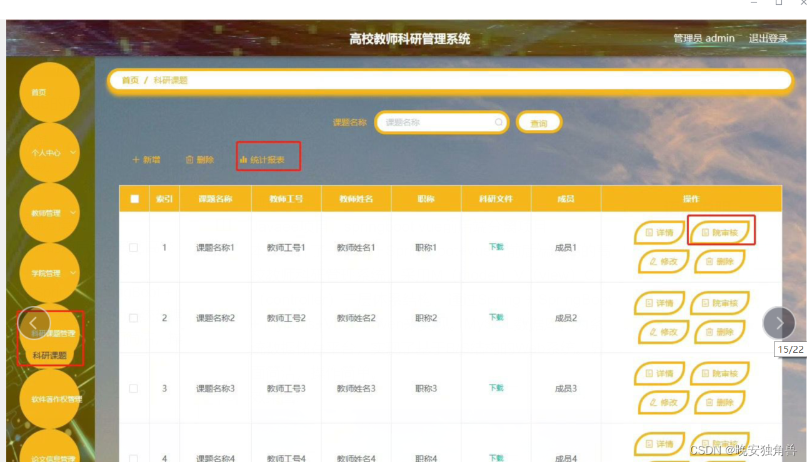Open the 统计报表 statistics report
The height and width of the screenshot is (462, 807).
pyautogui.click(x=263, y=160)
